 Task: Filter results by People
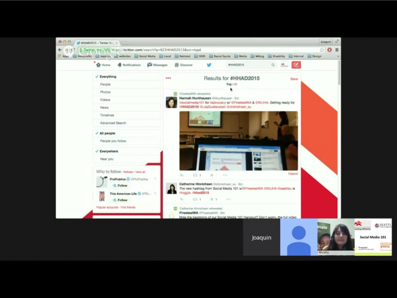click(x=127, y=84)
